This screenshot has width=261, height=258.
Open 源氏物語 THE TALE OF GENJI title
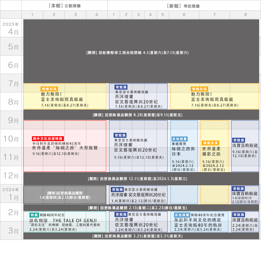click(63, 221)
